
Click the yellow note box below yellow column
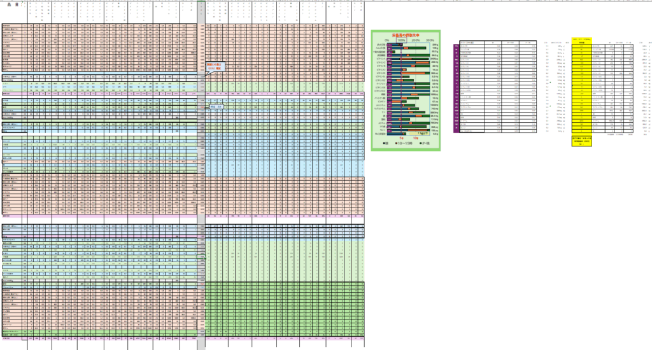581,141
